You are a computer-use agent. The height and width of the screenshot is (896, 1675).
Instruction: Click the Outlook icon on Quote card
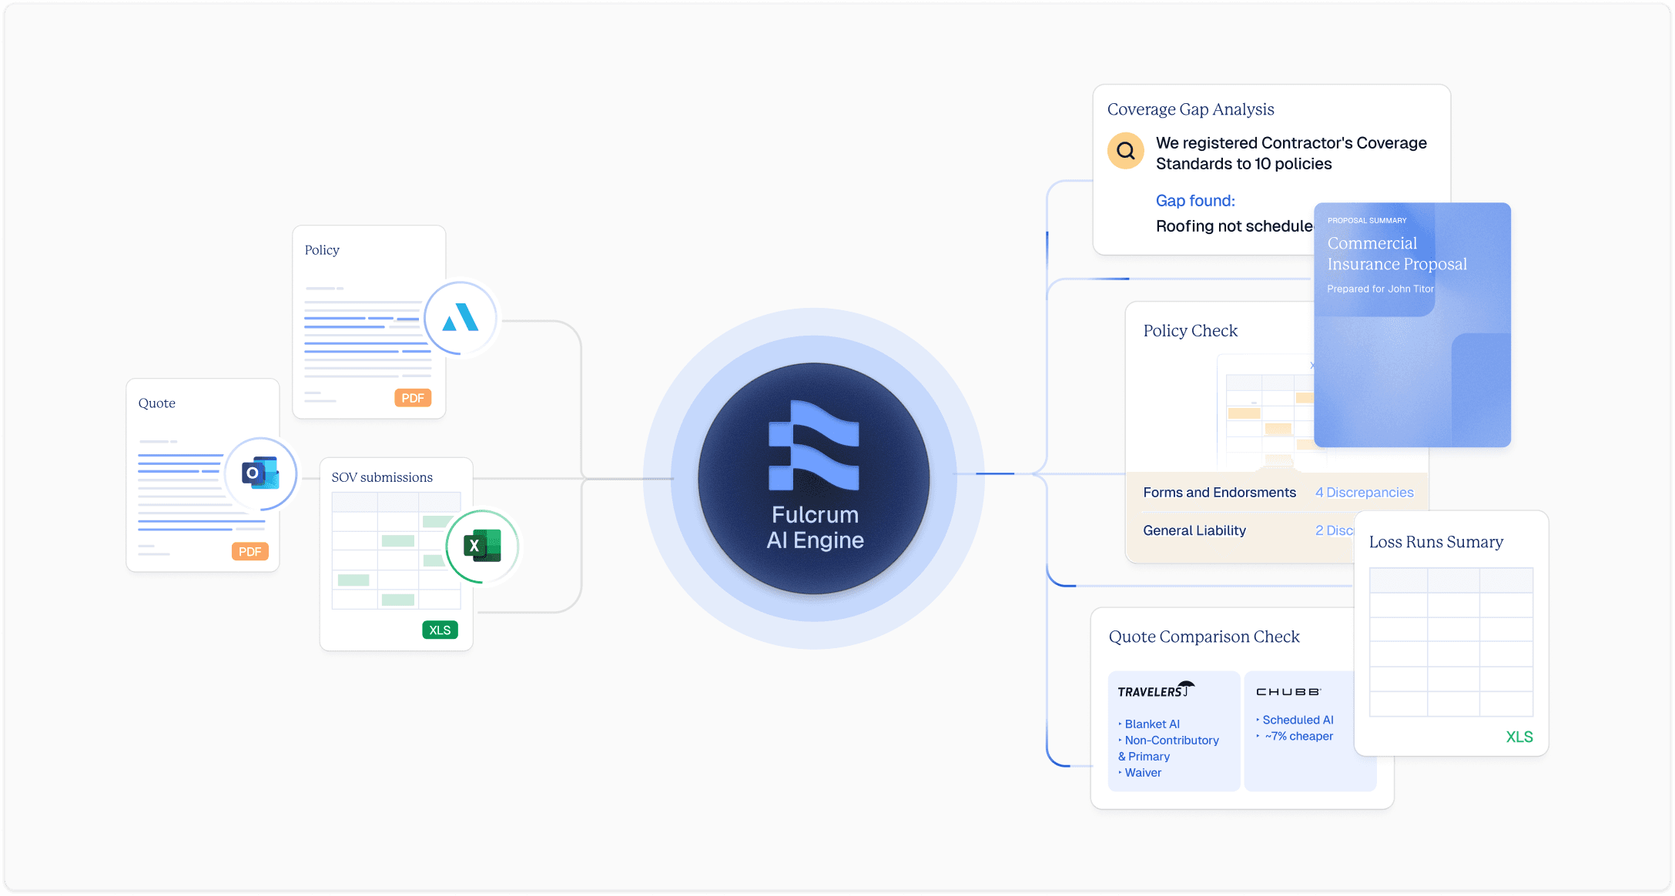(260, 473)
